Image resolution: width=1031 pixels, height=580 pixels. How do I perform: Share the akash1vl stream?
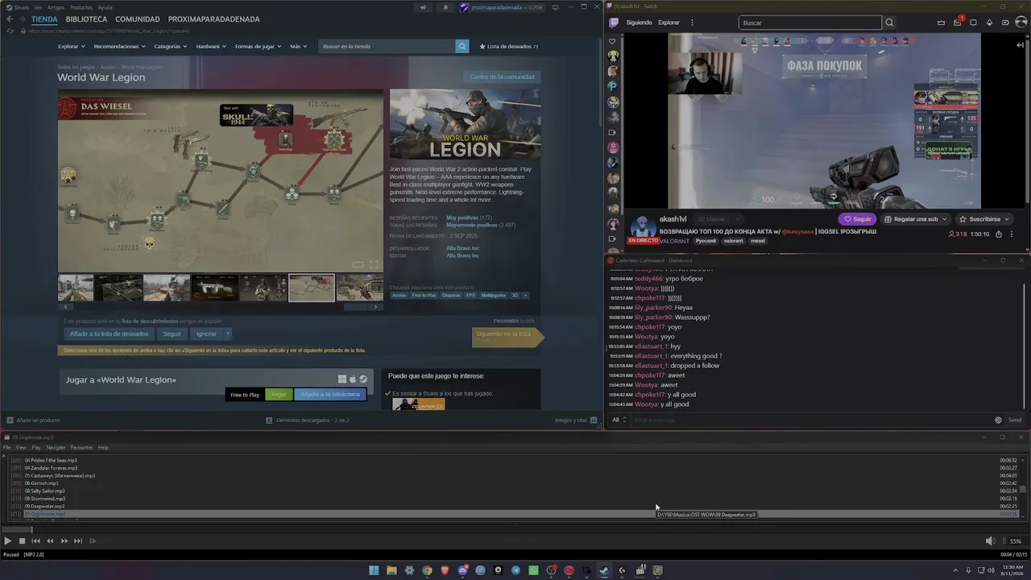point(999,234)
